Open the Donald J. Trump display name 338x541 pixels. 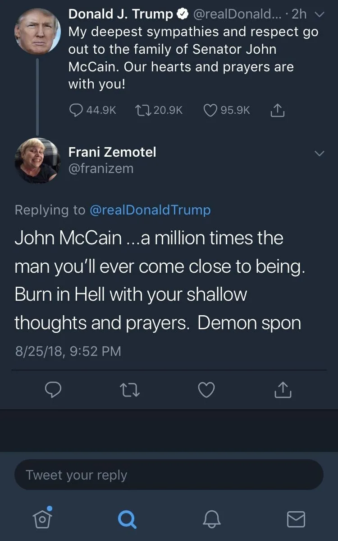[120, 14]
